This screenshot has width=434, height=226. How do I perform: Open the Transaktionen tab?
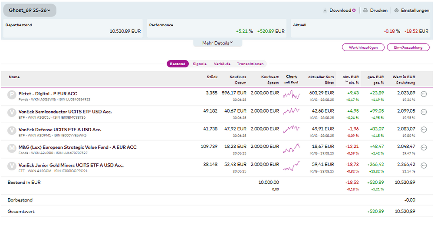click(250, 64)
